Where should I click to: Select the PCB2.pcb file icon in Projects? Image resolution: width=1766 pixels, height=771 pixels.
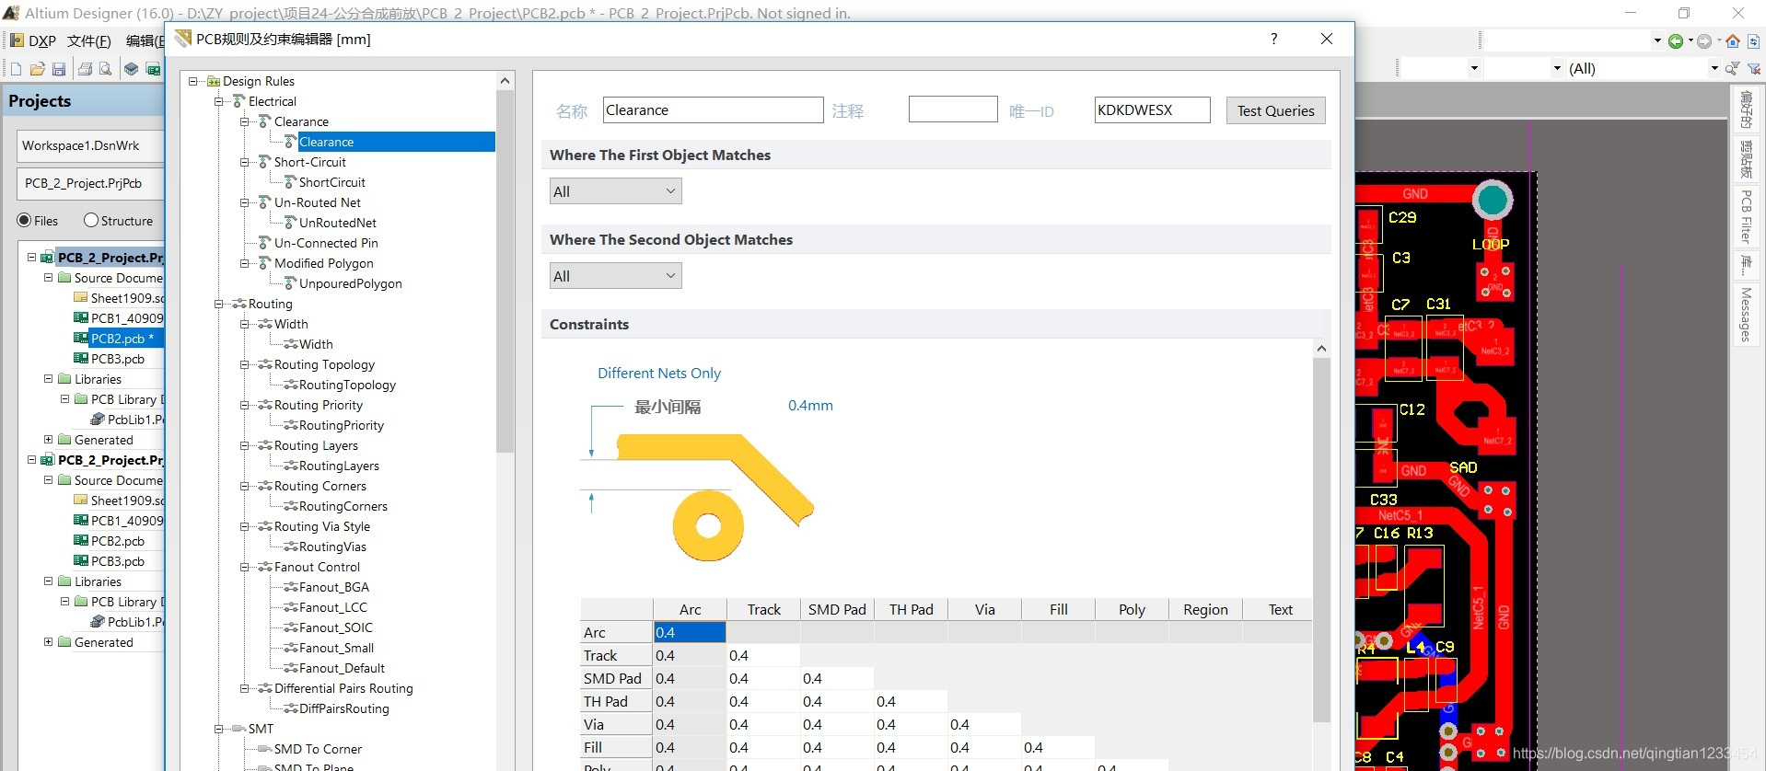coord(81,339)
